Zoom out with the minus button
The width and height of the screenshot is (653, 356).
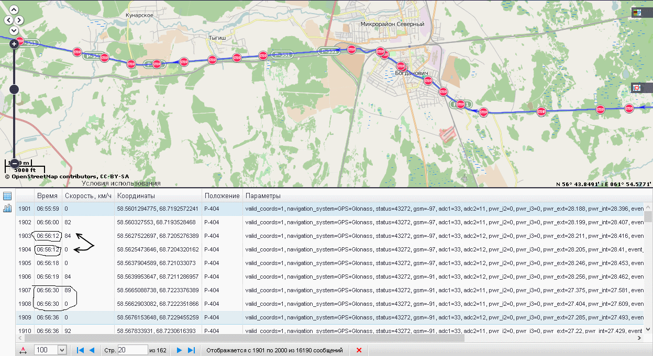[14, 163]
